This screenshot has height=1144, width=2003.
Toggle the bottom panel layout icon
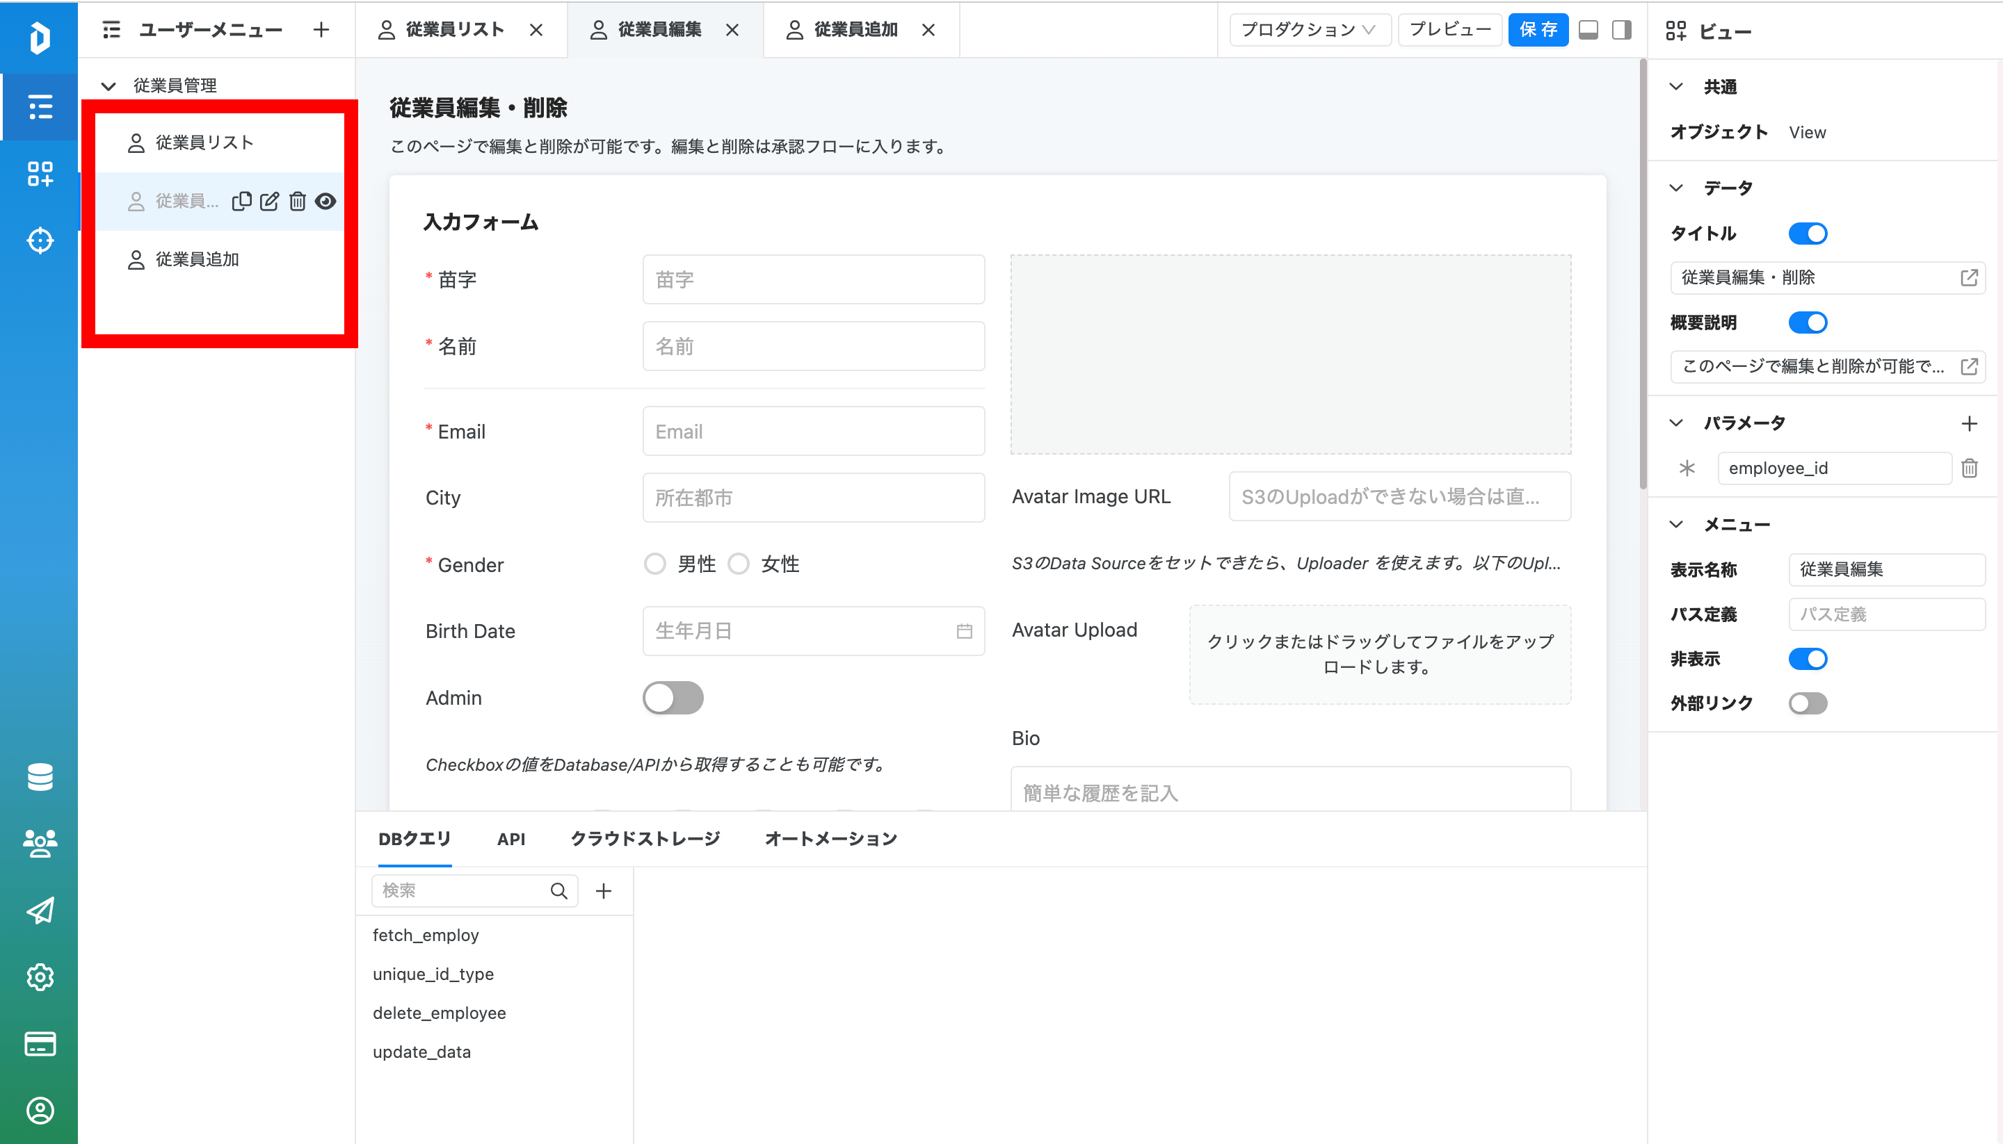tap(1588, 30)
